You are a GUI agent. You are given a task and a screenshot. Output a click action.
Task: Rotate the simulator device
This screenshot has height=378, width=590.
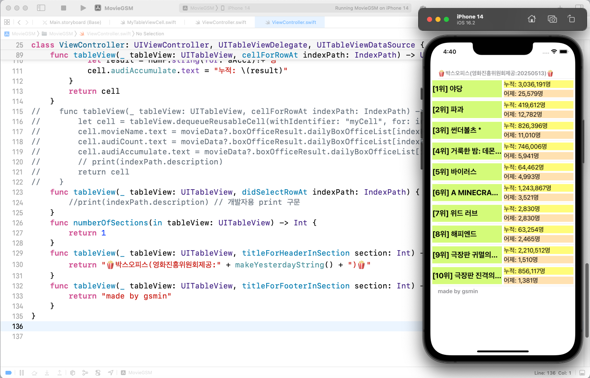pos(571,19)
